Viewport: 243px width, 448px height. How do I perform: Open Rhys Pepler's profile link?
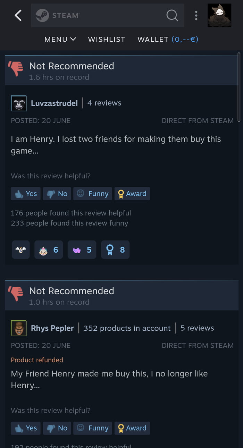point(52,328)
